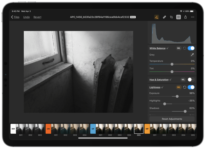Adjust the Exposure slider handle
Image resolution: width=206 pixels, height=149 pixels.
177,96
